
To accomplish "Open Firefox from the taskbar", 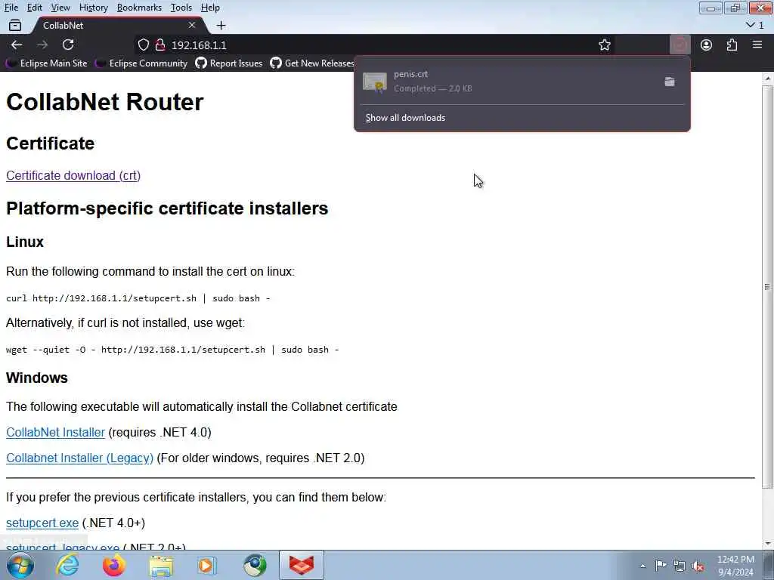I will point(114,565).
